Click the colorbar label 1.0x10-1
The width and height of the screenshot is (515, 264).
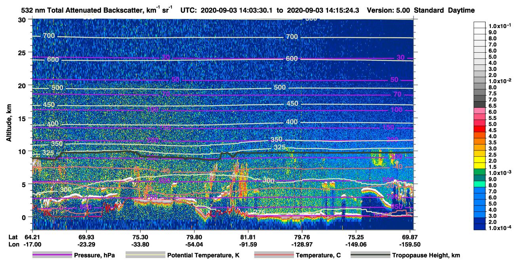500,26
